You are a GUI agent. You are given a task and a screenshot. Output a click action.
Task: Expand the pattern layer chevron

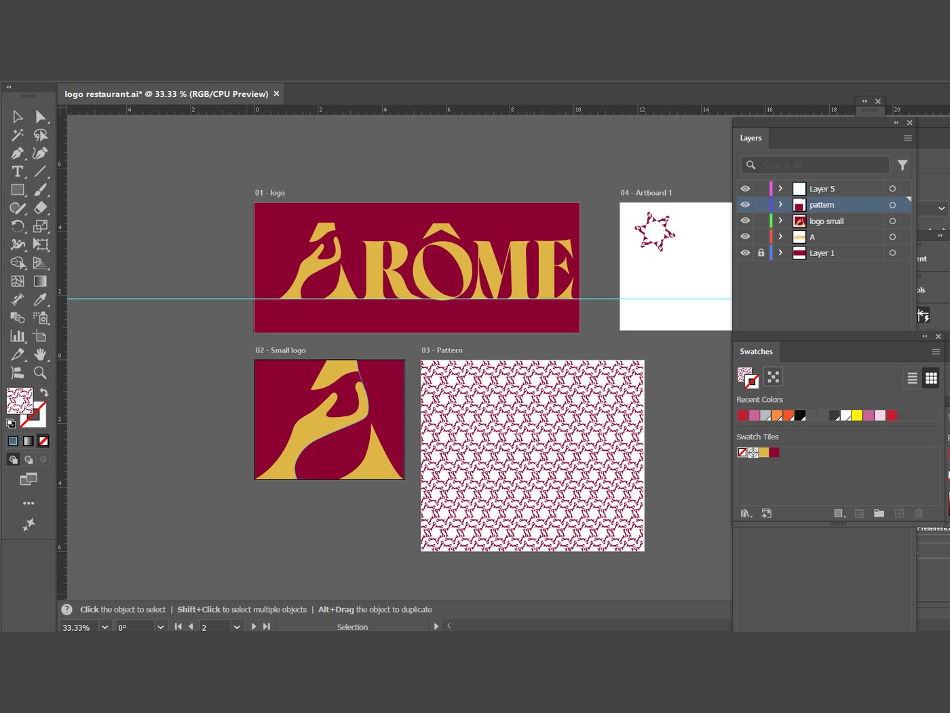(x=780, y=204)
